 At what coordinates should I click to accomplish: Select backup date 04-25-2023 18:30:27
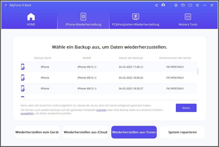(131, 89)
